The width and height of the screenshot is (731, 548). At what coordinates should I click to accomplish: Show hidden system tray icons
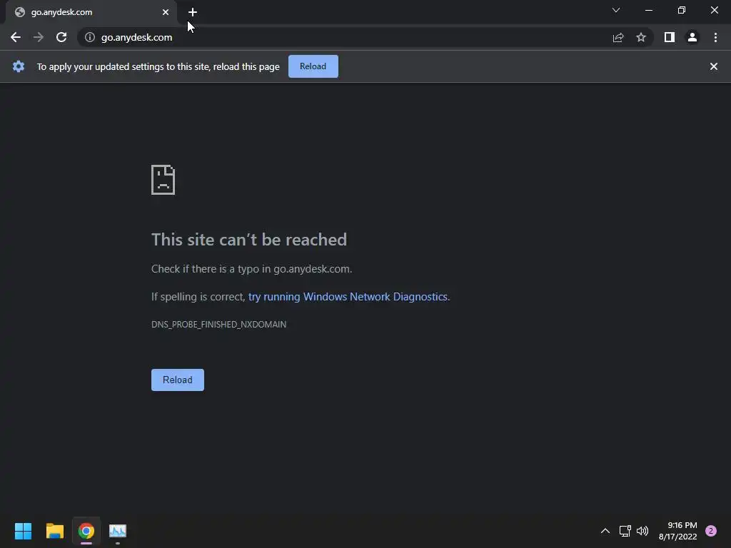(605, 531)
